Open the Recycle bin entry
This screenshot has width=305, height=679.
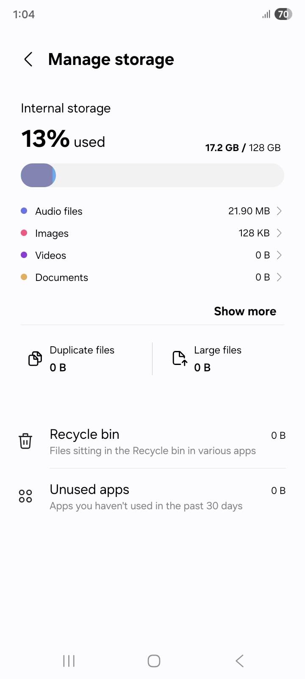pos(152,442)
